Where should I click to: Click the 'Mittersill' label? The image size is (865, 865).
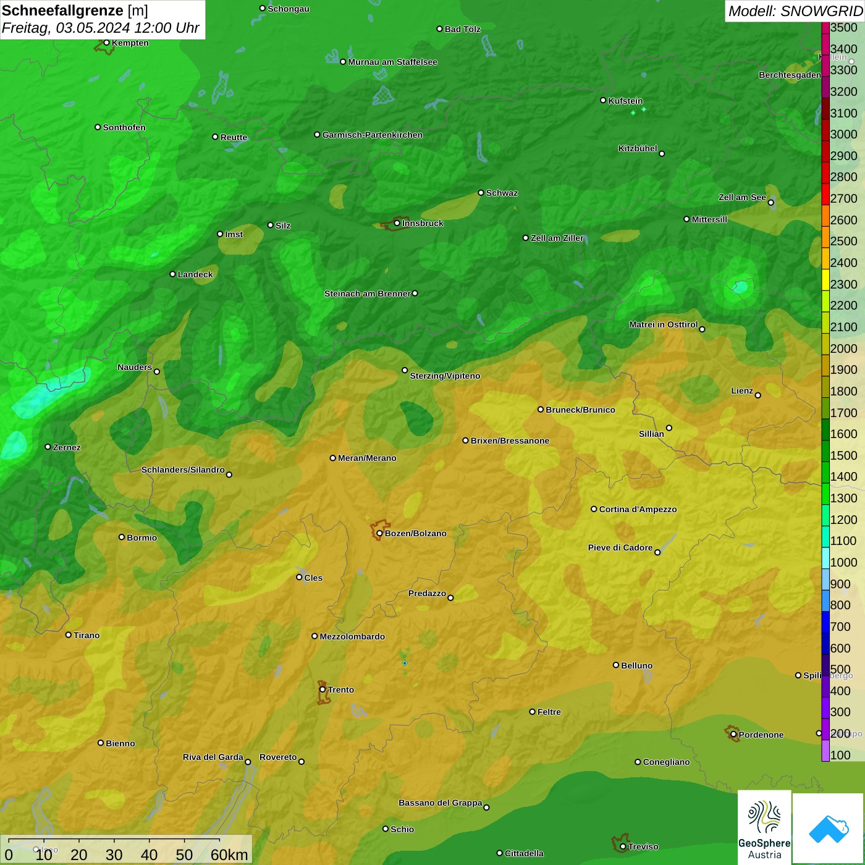click(x=709, y=219)
